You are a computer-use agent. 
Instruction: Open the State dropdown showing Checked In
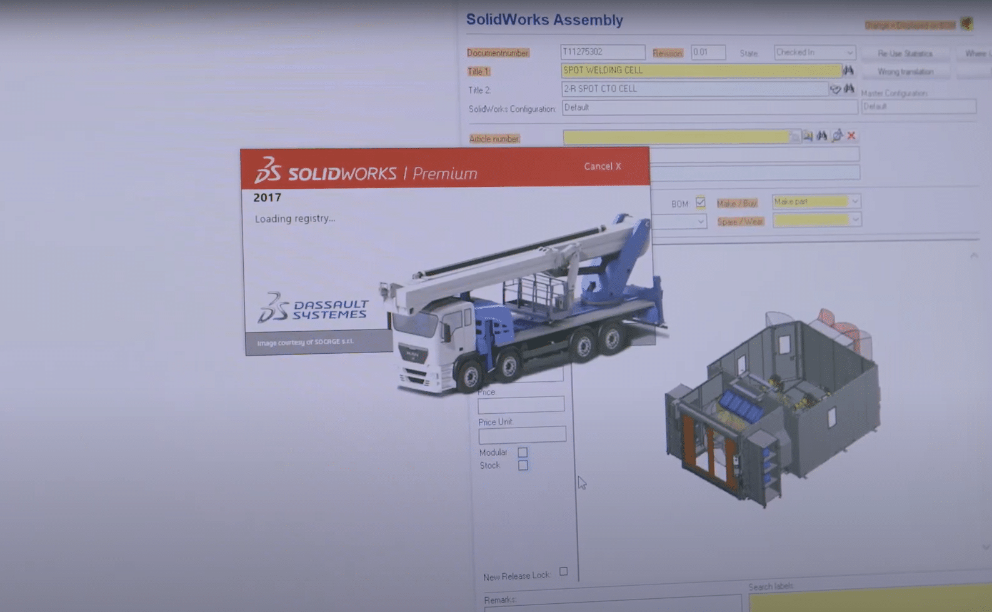coord(814,52)
